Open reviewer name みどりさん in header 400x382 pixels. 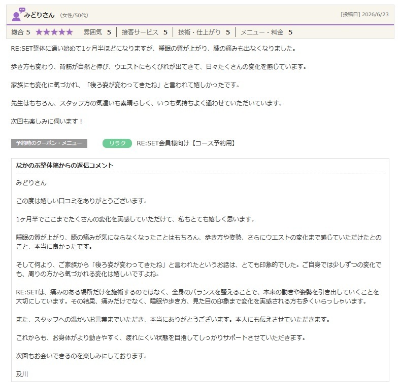(x=39, y=15)
